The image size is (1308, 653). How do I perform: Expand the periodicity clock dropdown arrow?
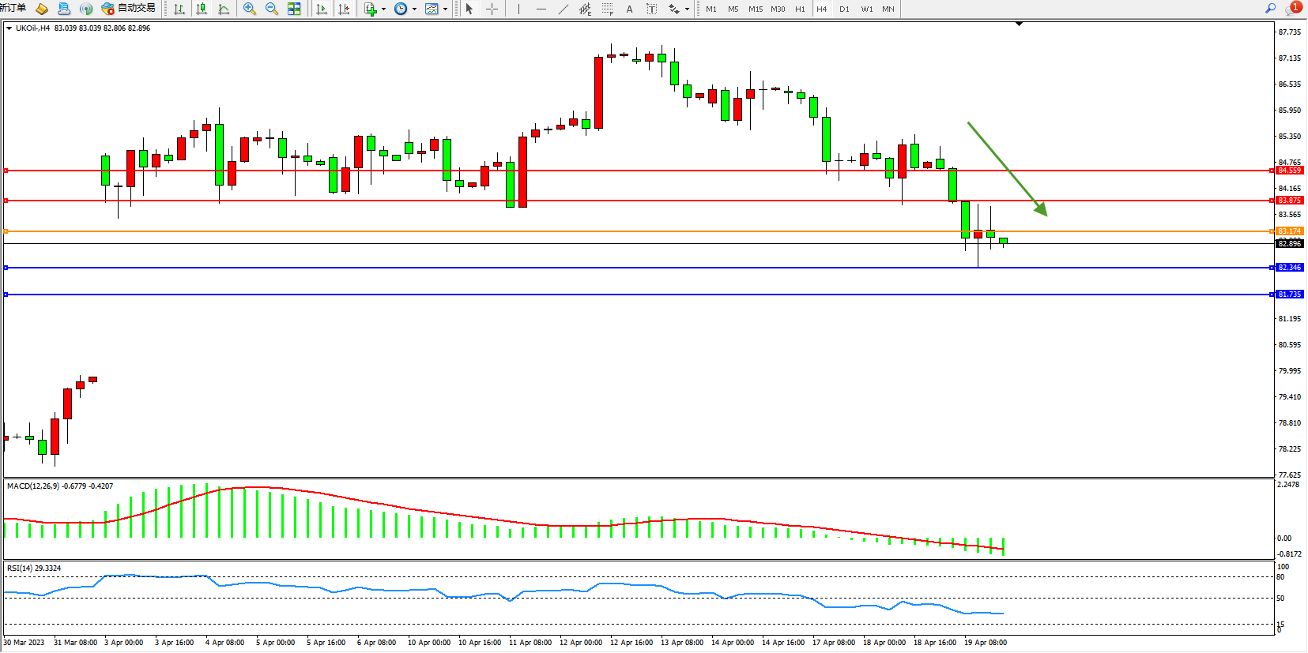414,9
